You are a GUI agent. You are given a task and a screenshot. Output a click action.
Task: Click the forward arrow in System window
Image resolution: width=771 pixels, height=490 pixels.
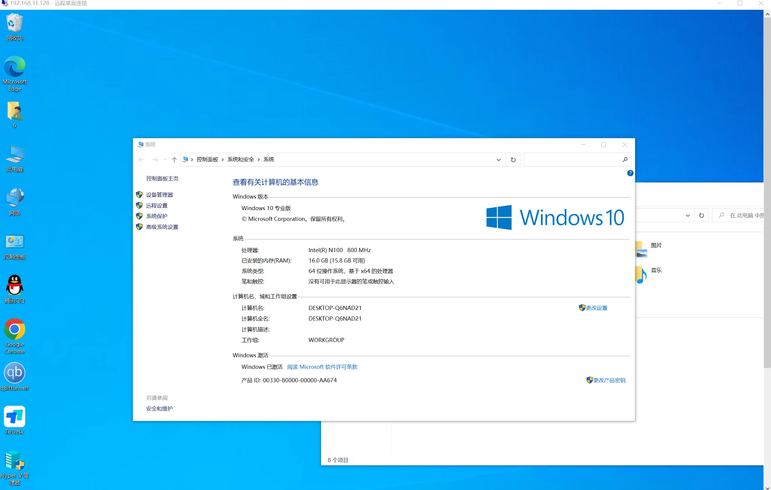(x=155, y=160)
